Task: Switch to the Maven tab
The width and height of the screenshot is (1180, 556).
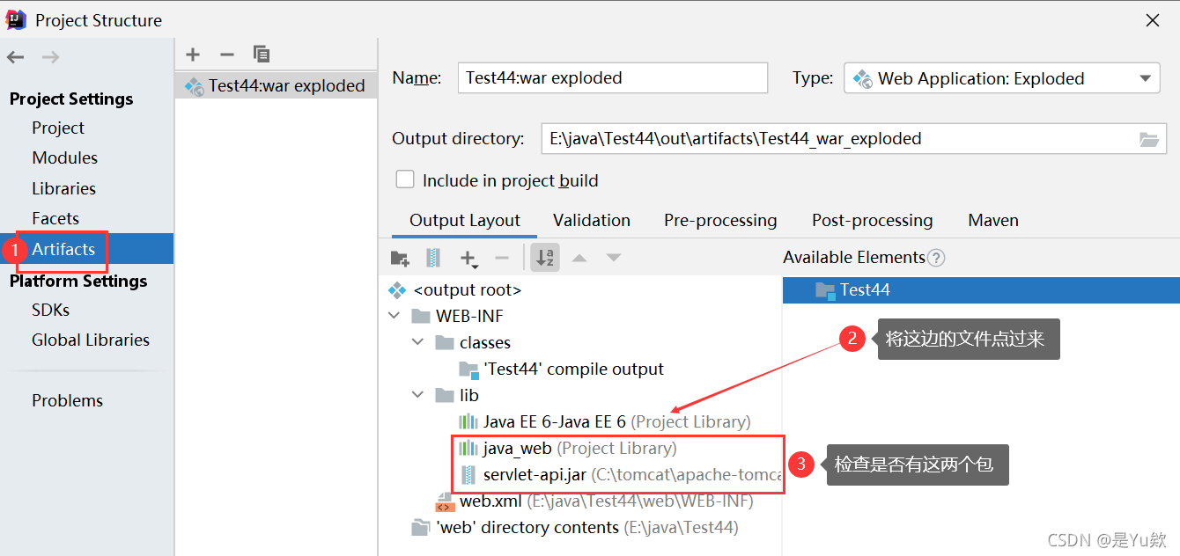Action: tap(993, 220)
